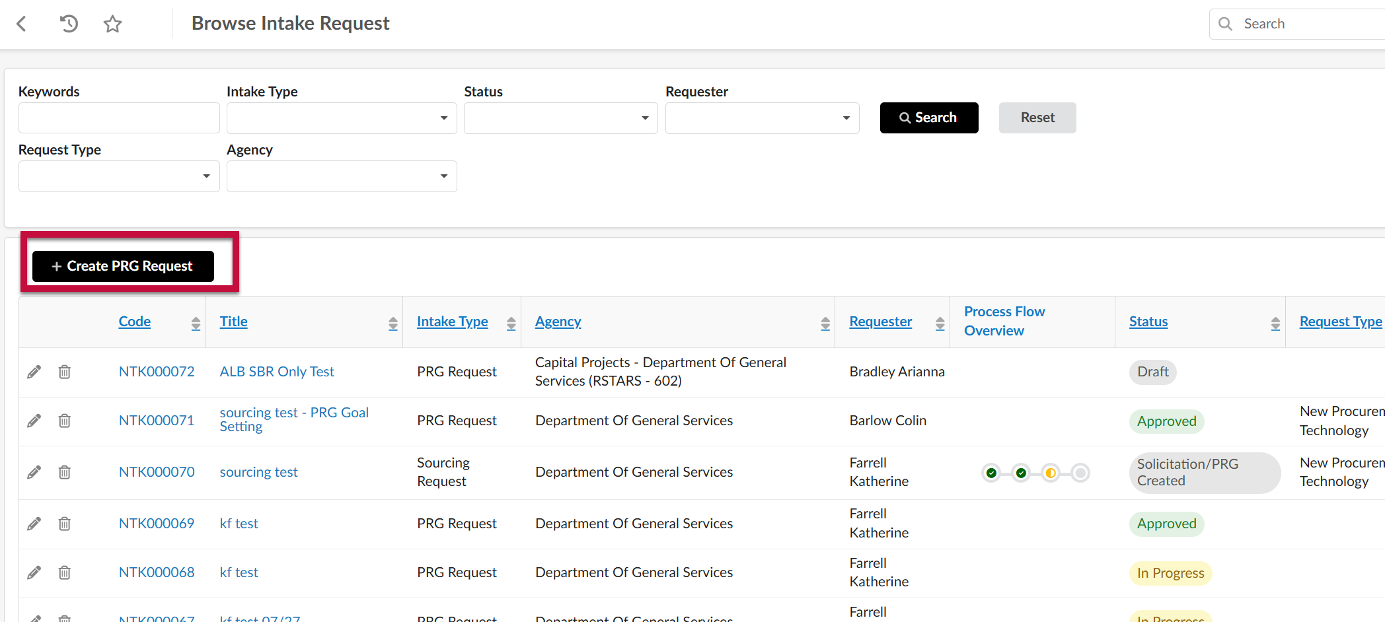Click the back arrow icon
Screen dimensions: 1385x622
pyautogui.click(x=21, y=24)
